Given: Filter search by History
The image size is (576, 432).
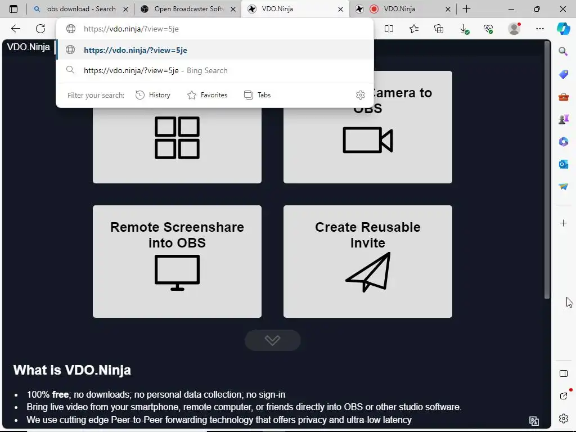Looking at the screenshot, I should coord(153,95).
